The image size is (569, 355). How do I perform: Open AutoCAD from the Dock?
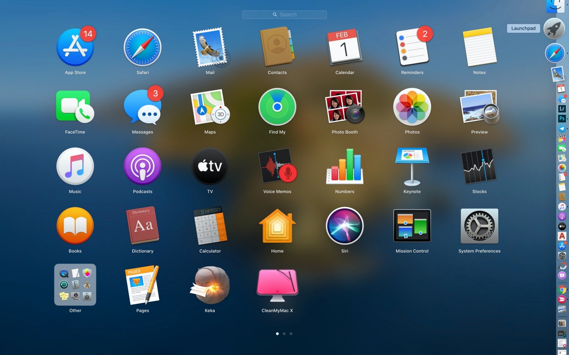click(x=562, y=236)
